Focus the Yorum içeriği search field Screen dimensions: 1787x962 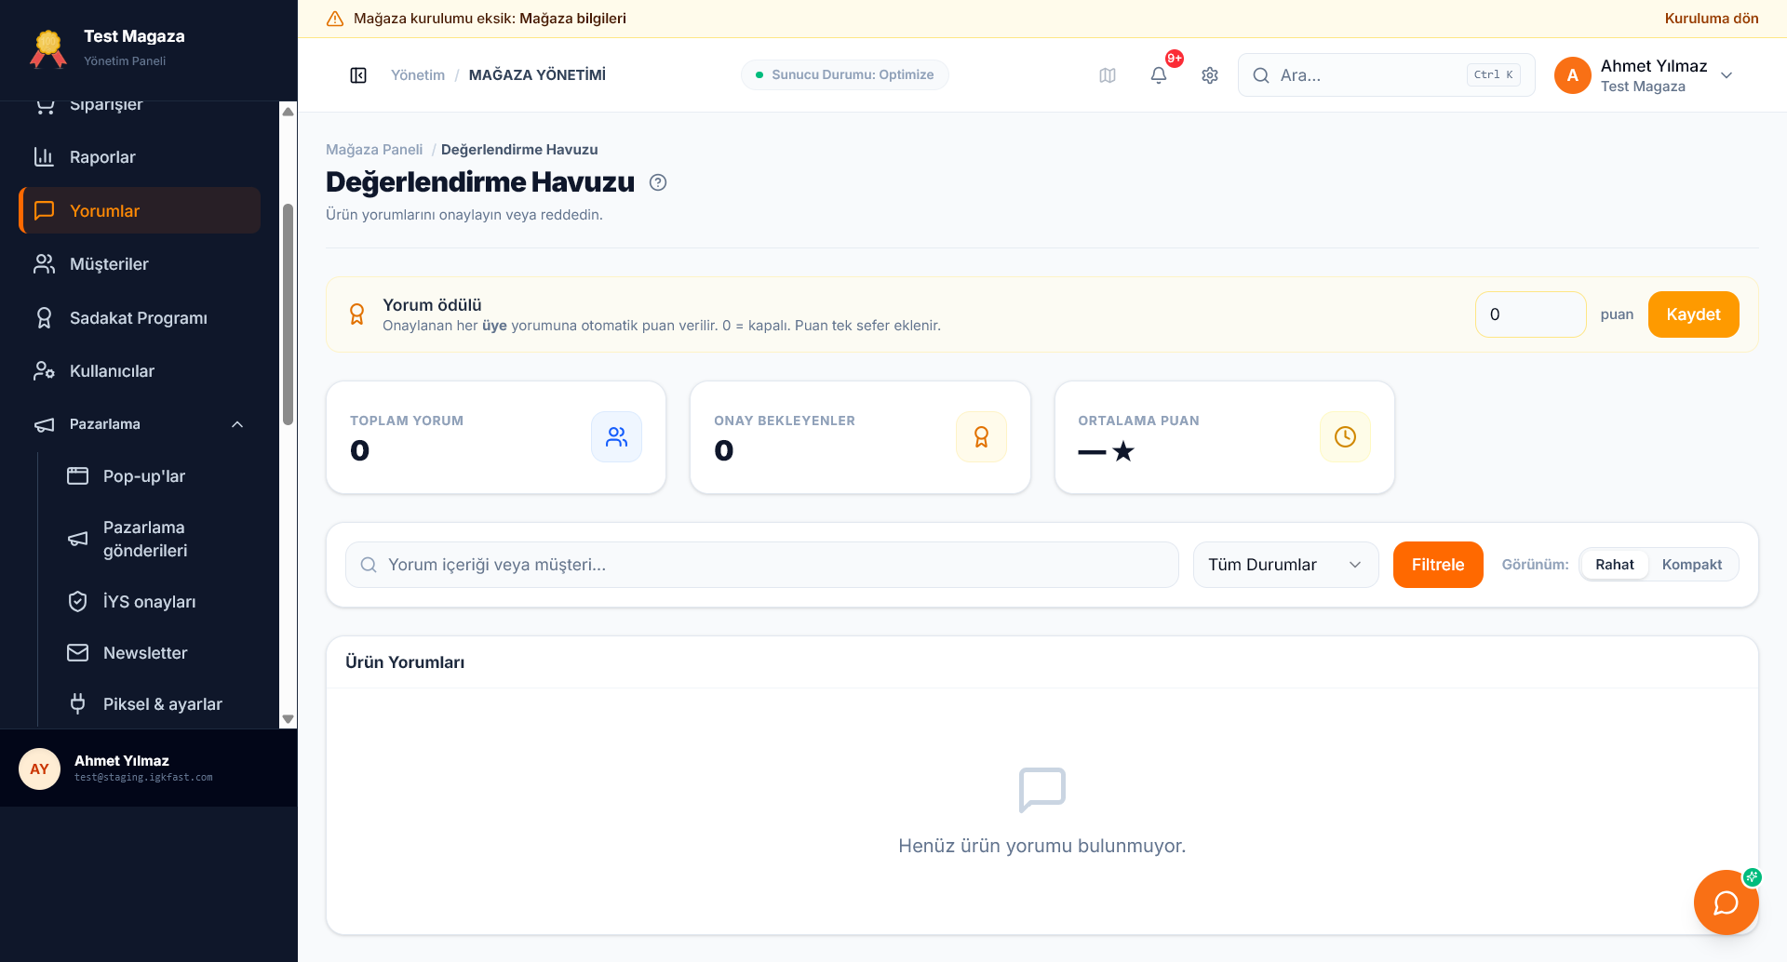pos(761,565)
